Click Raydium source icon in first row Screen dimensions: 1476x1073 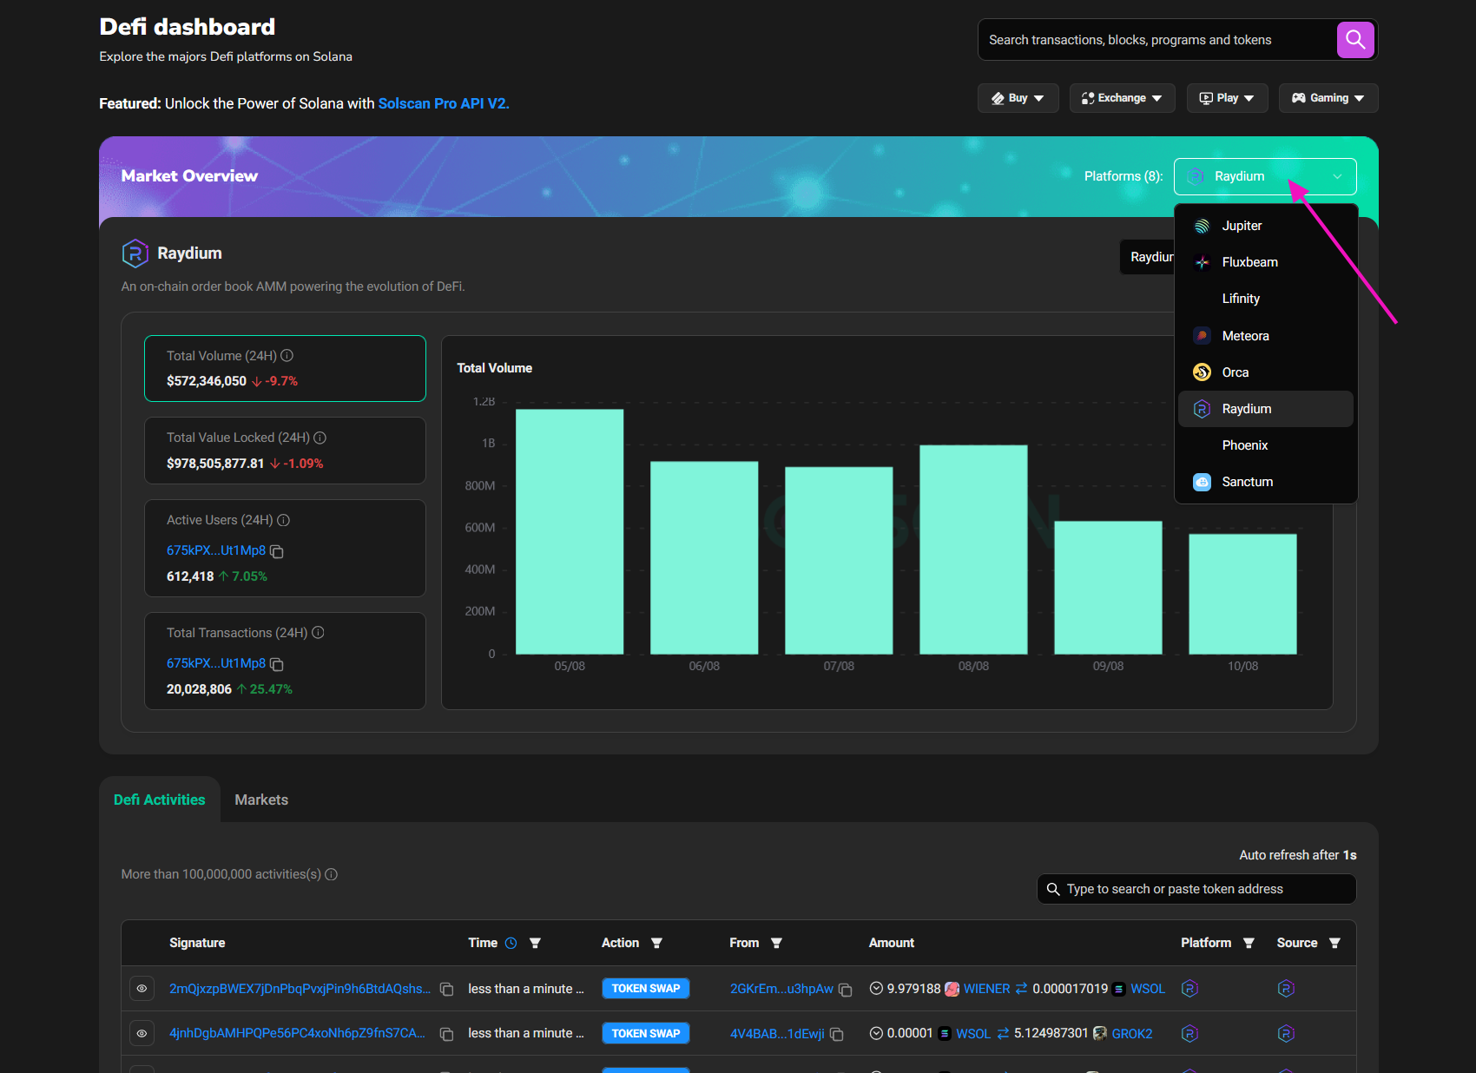tap(1286, 988)
